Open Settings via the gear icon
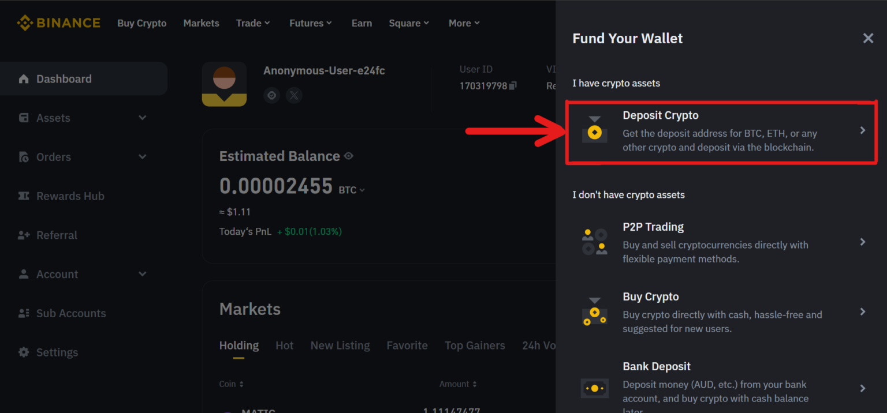The image size is (887, 413). 23,352
